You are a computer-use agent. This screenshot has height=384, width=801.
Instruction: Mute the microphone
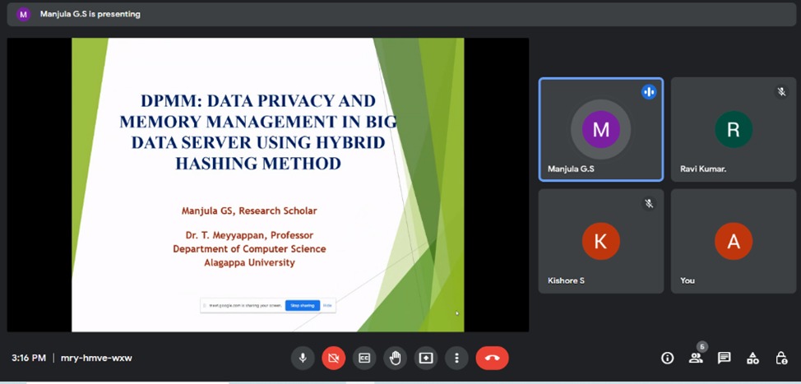pos(303,358)
